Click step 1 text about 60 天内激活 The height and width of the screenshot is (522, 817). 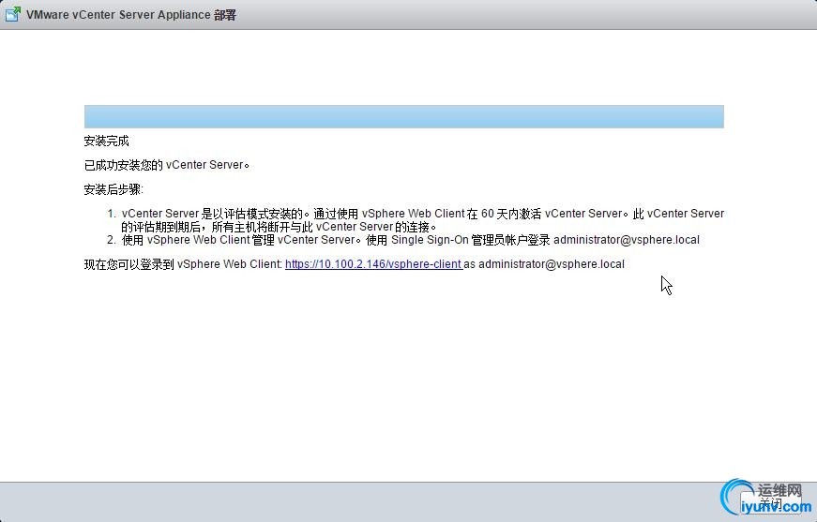pyautogui.click(x=422, y=220)
